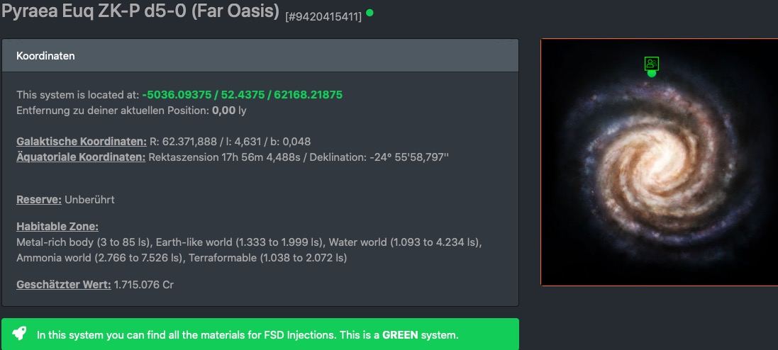This screenshot has width=778, height=350.
Task: Select the green system coordinates text
Action: [x=243, y=95]
